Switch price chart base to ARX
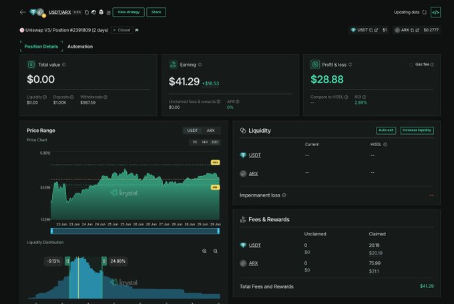This screenshot has height=304, width=454. [x=210, y=131]
